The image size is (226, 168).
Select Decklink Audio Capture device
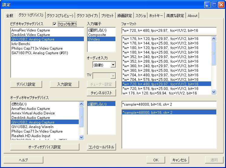pyautogui.click(x=45, y=118)
